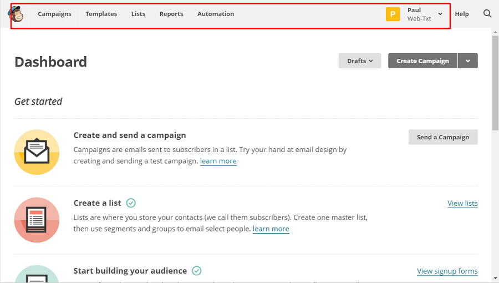Open the search magnifier icon
Image resolution: width=499 pixels, height=283 pixels.
tap(487, 13)
